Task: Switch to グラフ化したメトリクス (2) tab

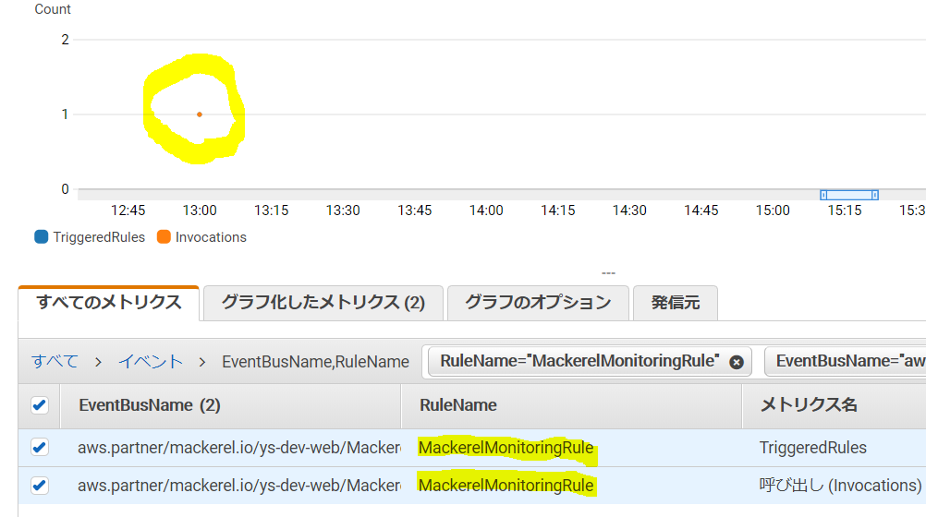Action: tap(323, 303)
